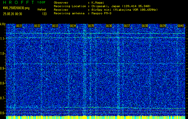
Task: Click the 0031 time marker
Action: coord(19,26)
